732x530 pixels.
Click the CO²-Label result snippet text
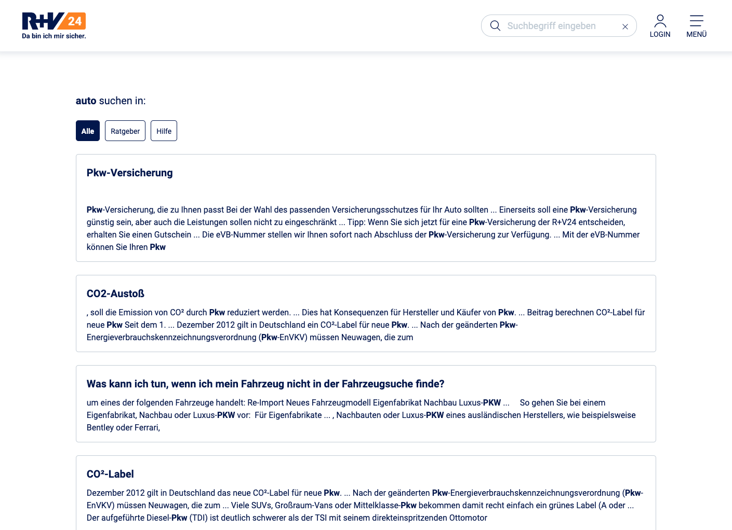coord(364,505)
